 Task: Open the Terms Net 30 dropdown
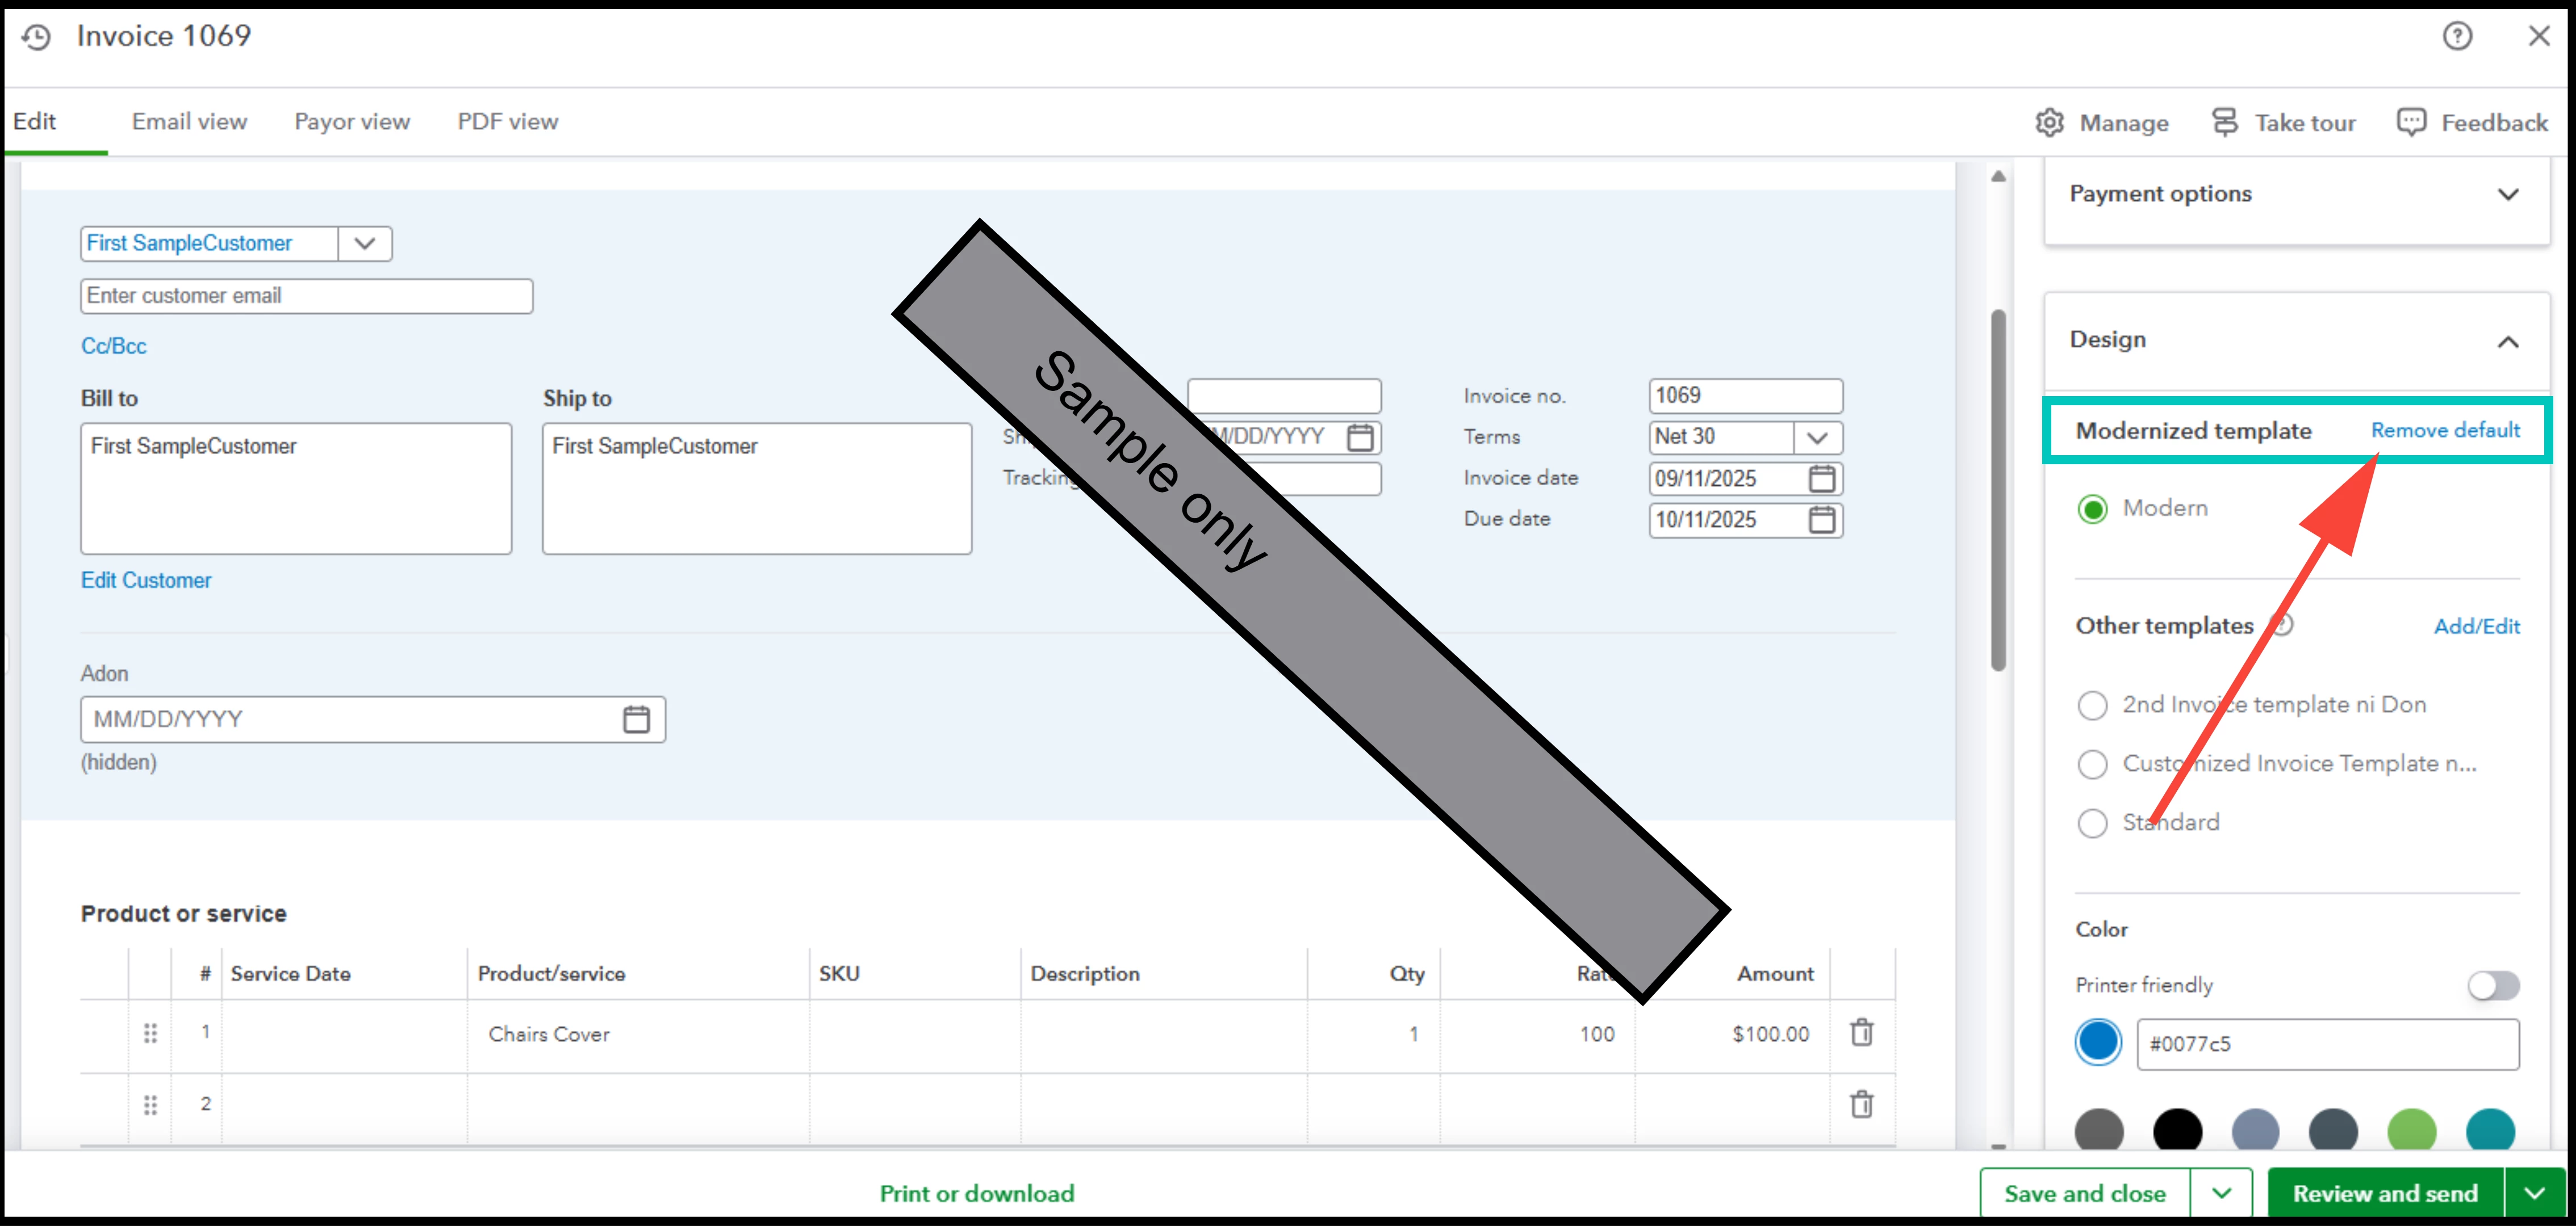coord(1817,438)
